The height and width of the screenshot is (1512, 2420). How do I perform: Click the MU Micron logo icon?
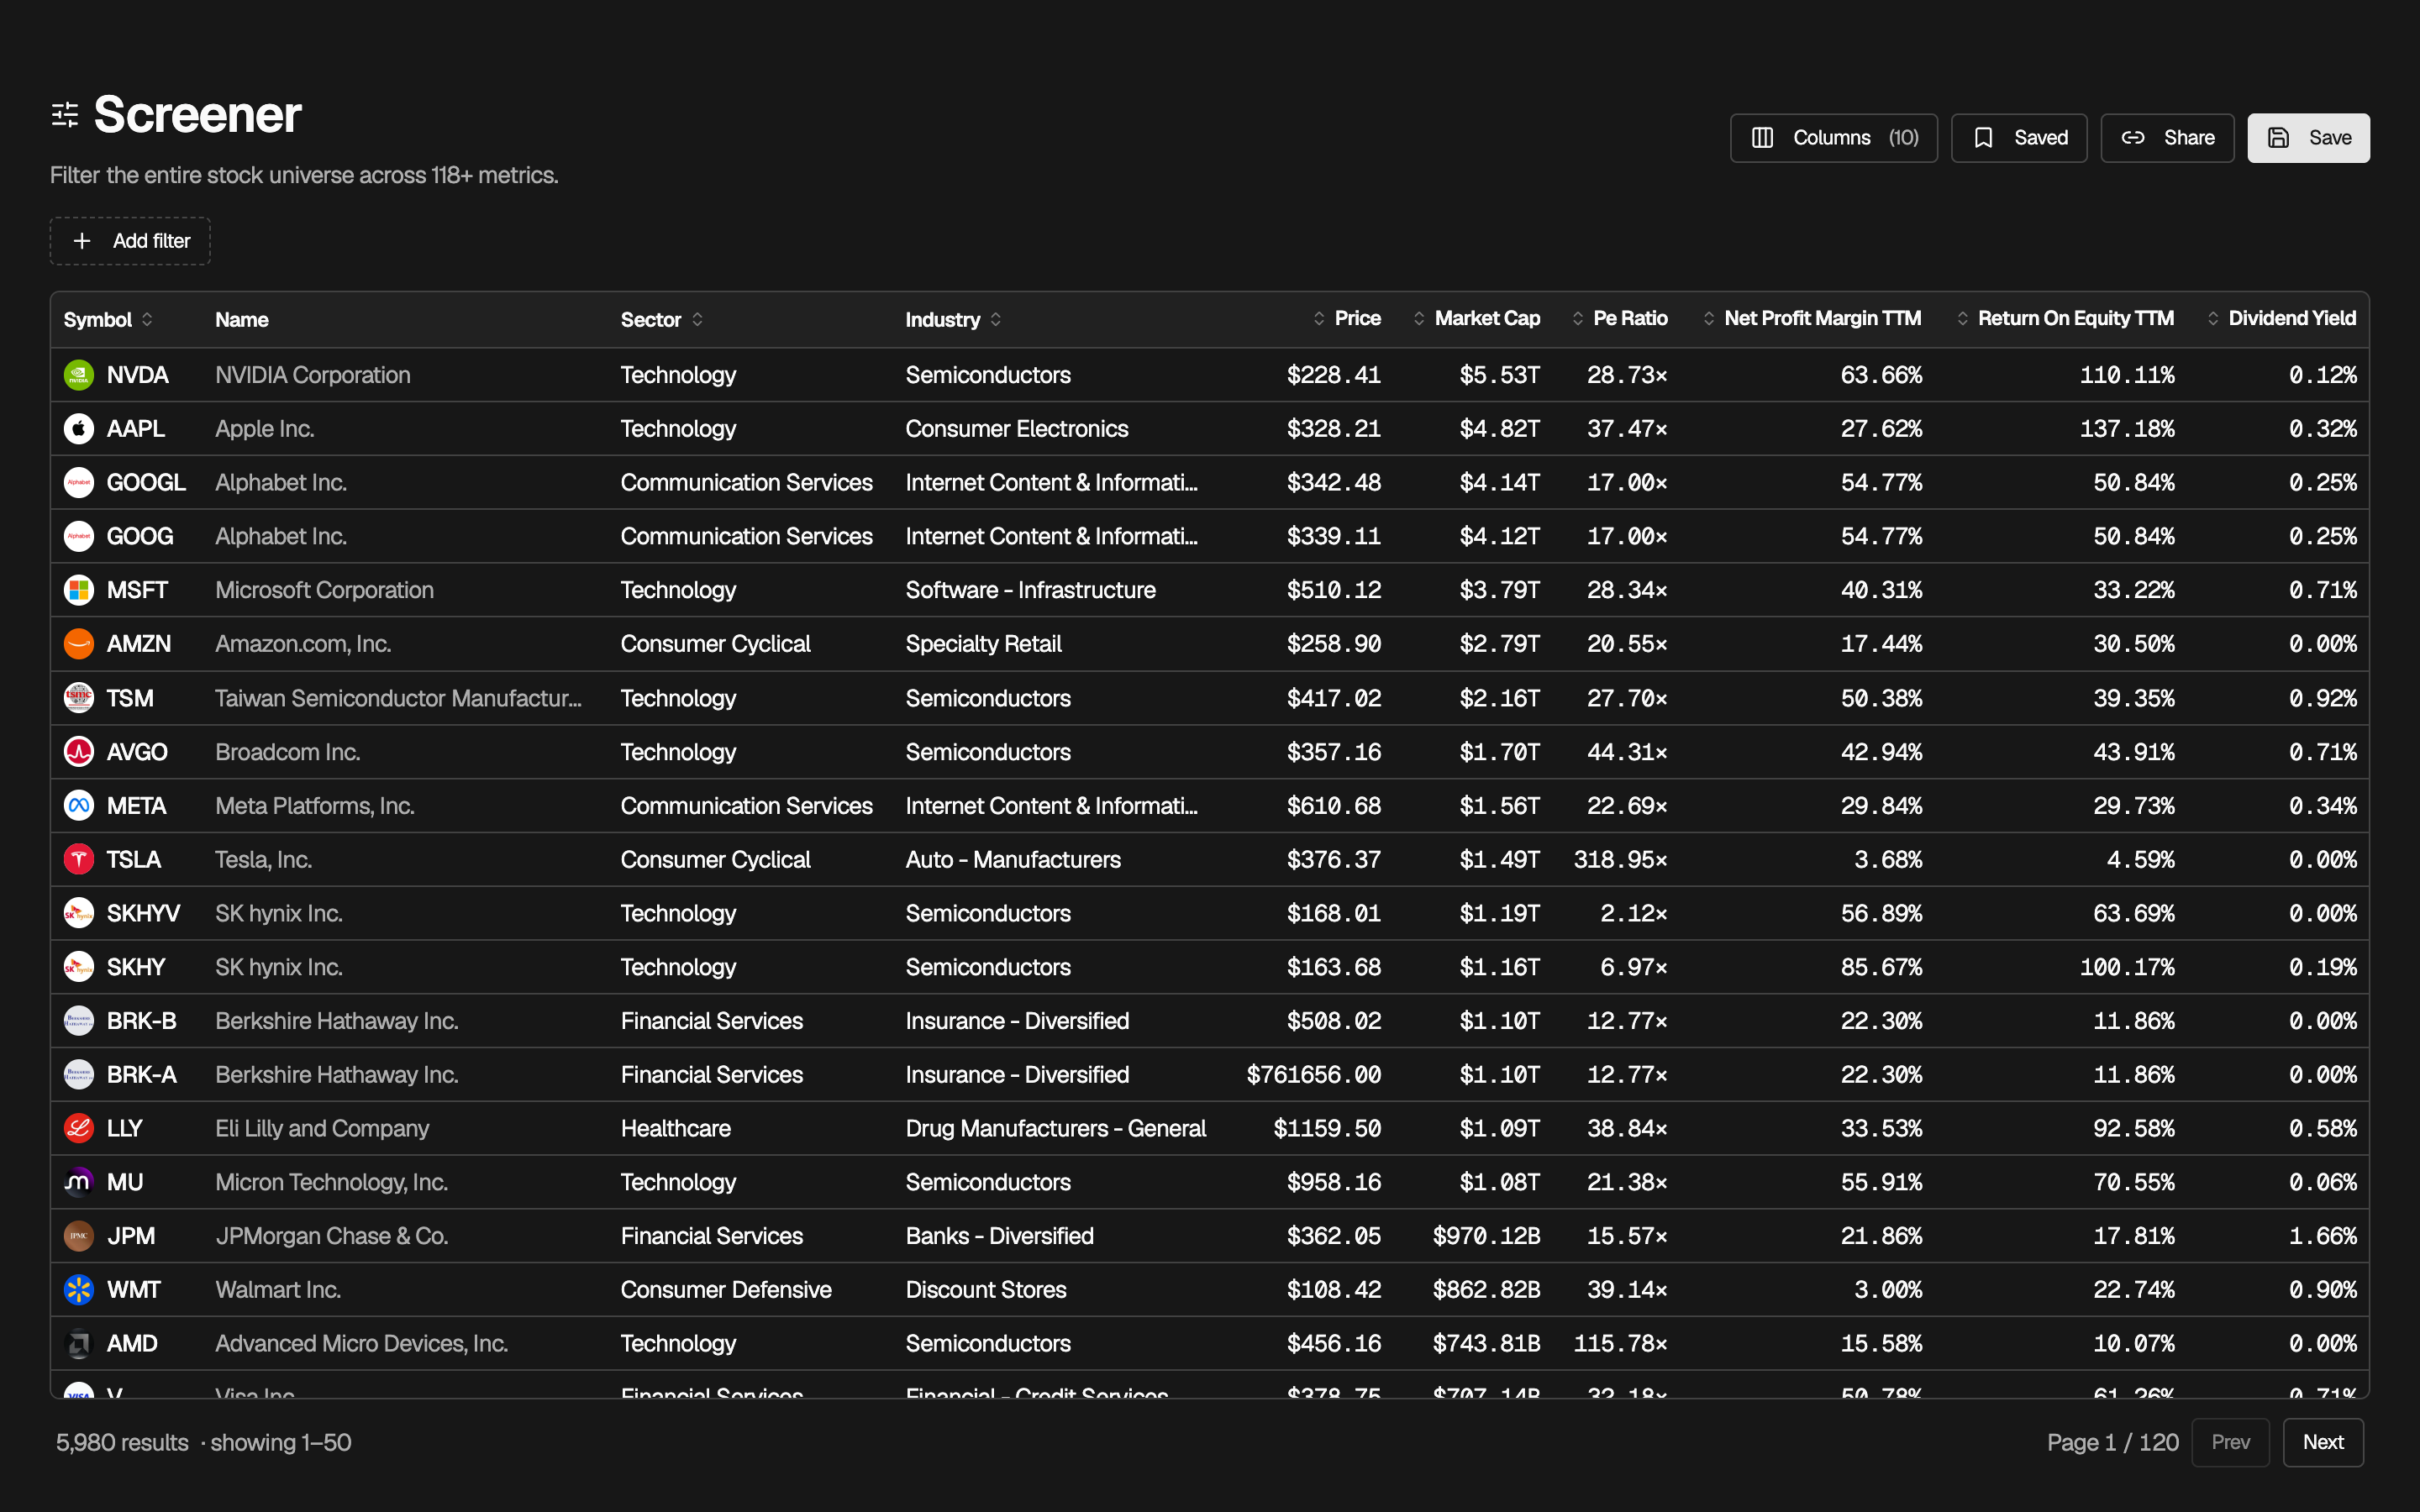[x=79, y=1183]
